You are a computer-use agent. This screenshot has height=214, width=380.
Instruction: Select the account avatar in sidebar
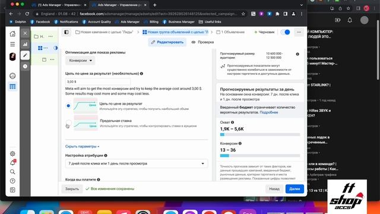coord(12,56)
